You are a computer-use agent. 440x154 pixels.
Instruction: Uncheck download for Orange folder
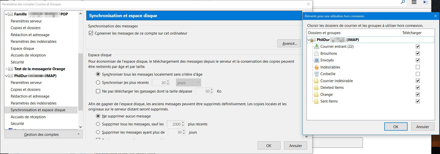[418, 95]
